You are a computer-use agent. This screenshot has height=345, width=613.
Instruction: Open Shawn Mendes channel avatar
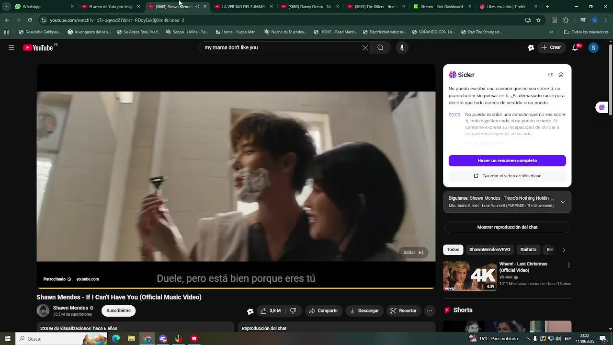43,310
